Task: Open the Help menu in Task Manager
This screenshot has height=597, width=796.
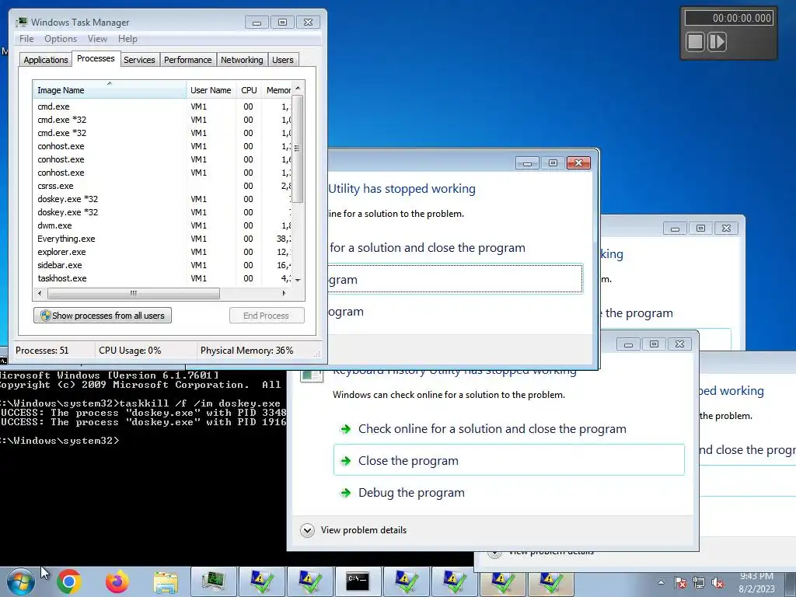Action: pyautogui.click(x=127, y=39)
